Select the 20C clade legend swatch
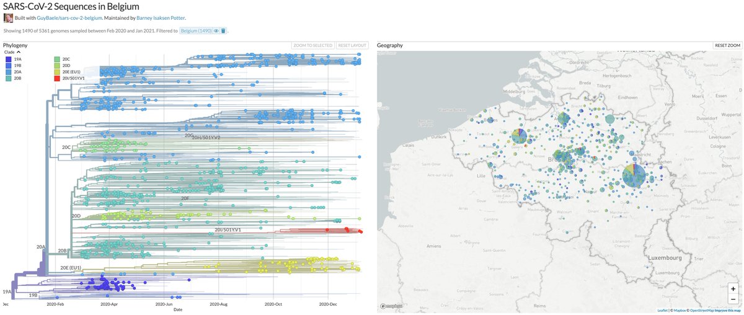 57,59
